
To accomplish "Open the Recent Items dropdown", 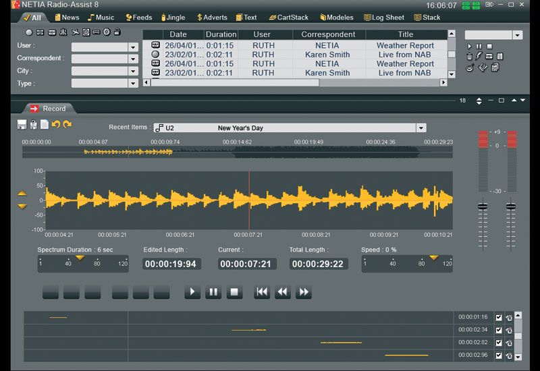I will [421, 128].
